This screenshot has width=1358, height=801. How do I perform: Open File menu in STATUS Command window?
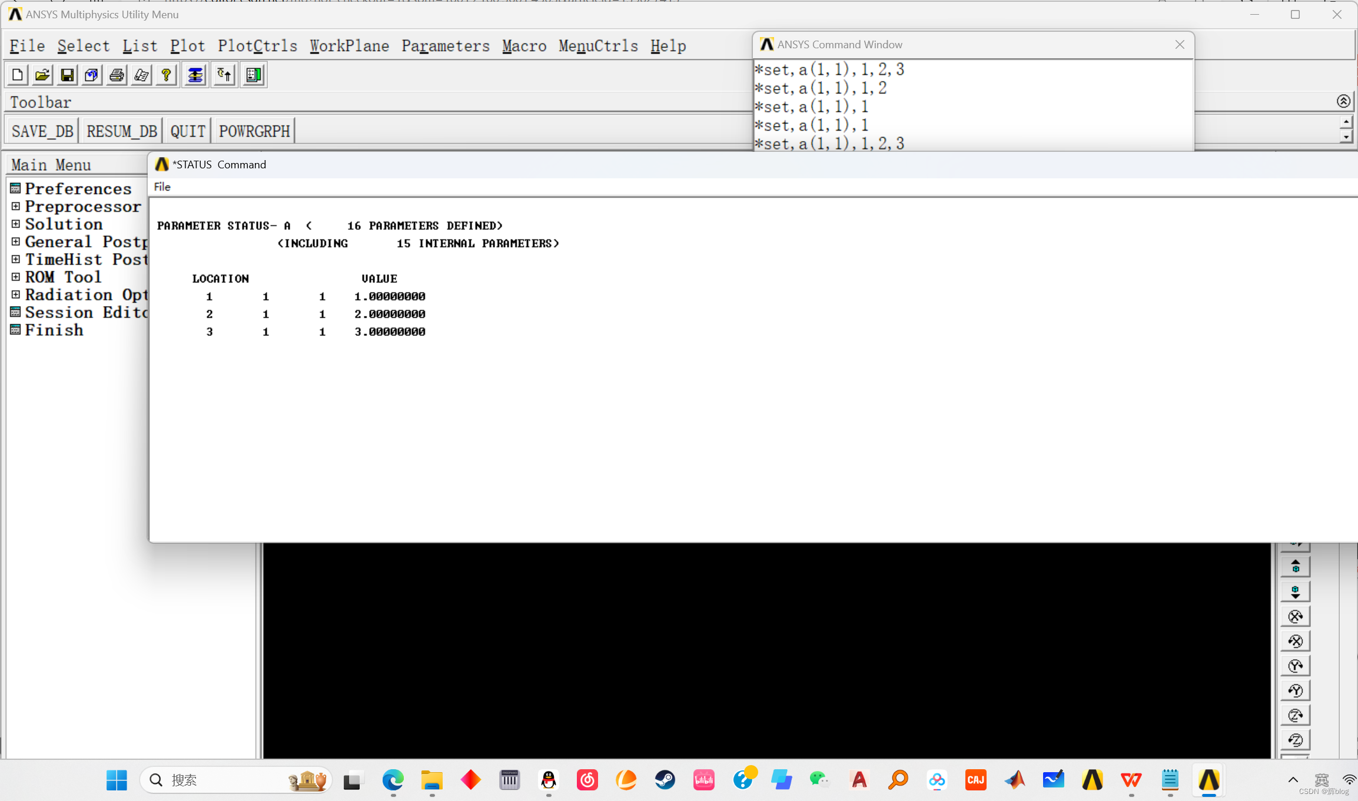point(162,187)
